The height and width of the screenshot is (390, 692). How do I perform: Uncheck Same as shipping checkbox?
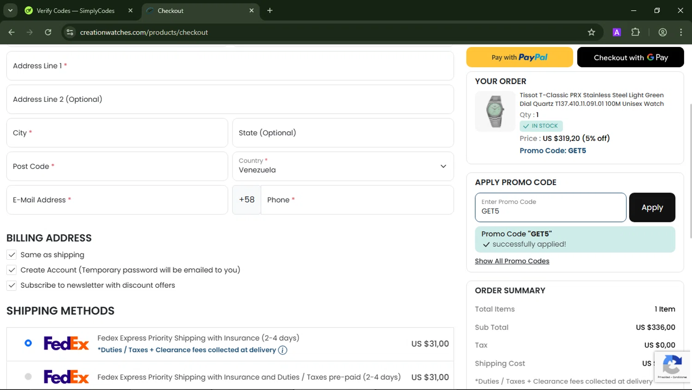coord(12,255)
